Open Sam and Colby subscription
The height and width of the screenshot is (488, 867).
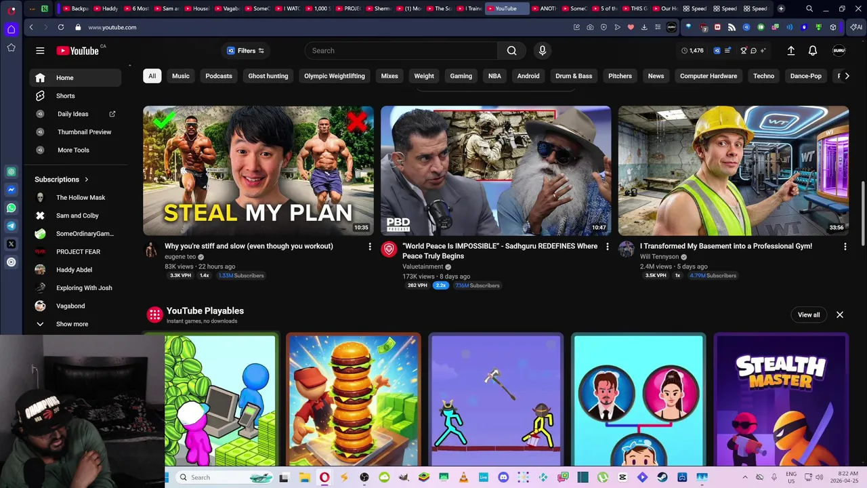75,216
